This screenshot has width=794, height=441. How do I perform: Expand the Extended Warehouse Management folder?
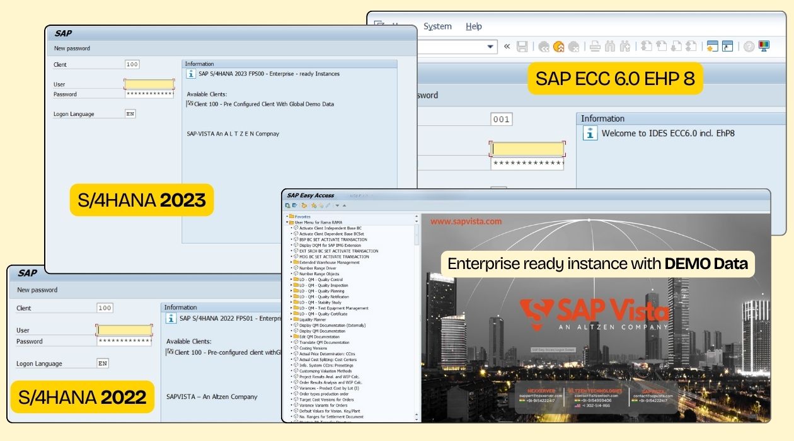292,263
